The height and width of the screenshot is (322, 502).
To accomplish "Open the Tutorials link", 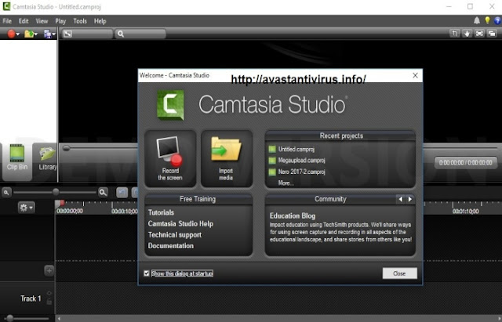I will point(161,212).
